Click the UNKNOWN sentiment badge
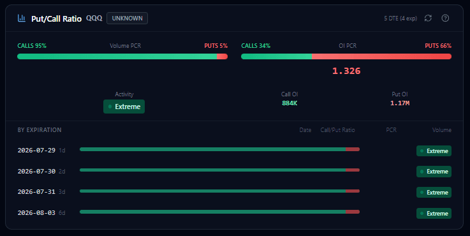 click(127, 18)
